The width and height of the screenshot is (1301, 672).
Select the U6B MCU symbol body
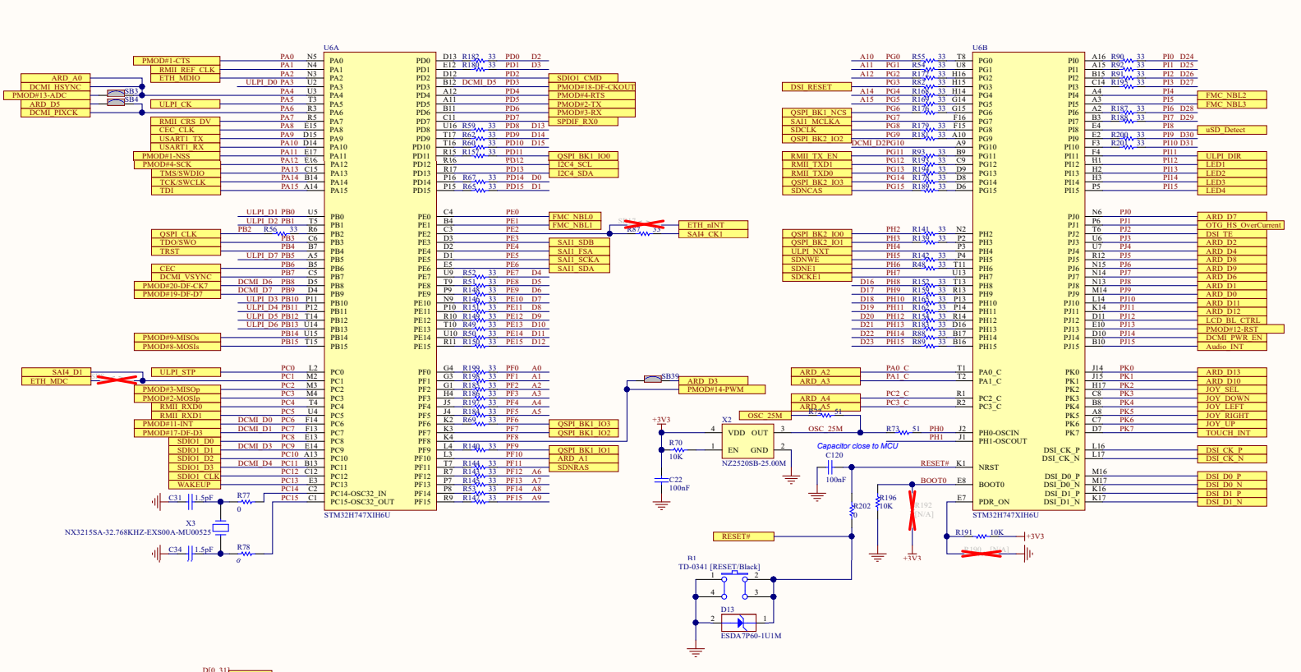click(1027, 281)
